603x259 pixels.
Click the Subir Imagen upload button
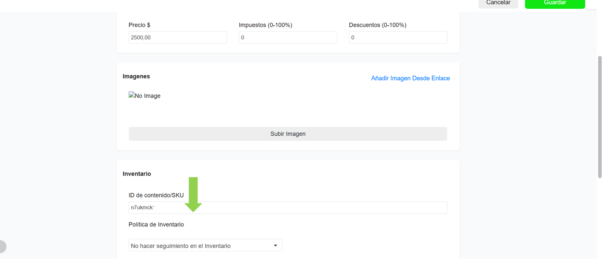pos(288,134)
